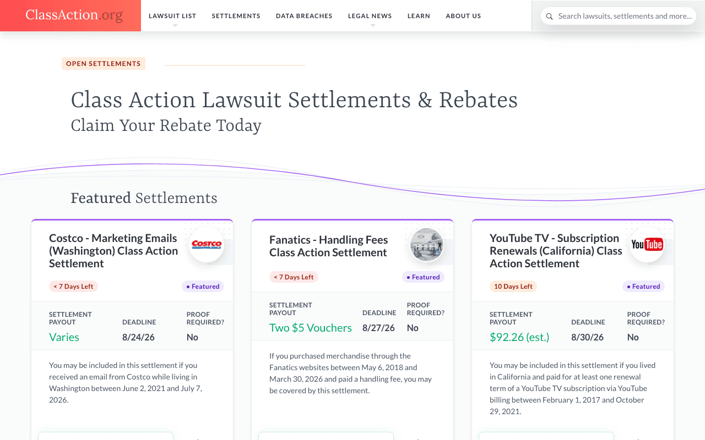Screen dimensions: 705x440
Task: Focus the search lawsuits input field
Action: click(619, 16)
